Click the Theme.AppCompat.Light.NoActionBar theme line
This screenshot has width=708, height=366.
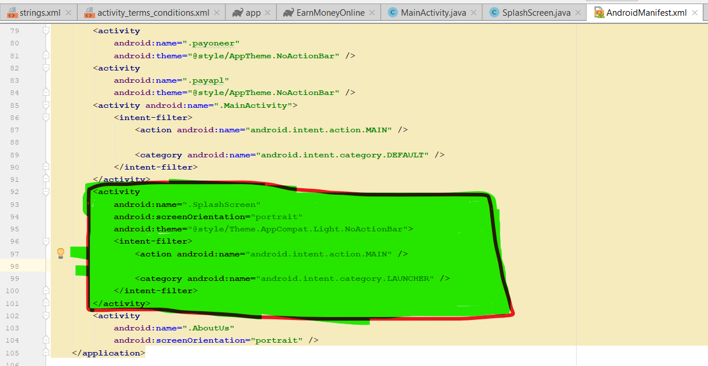coord(263,229)
